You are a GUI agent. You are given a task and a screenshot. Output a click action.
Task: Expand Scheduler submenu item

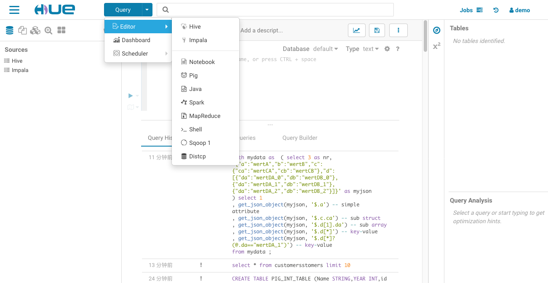(138, 53)
